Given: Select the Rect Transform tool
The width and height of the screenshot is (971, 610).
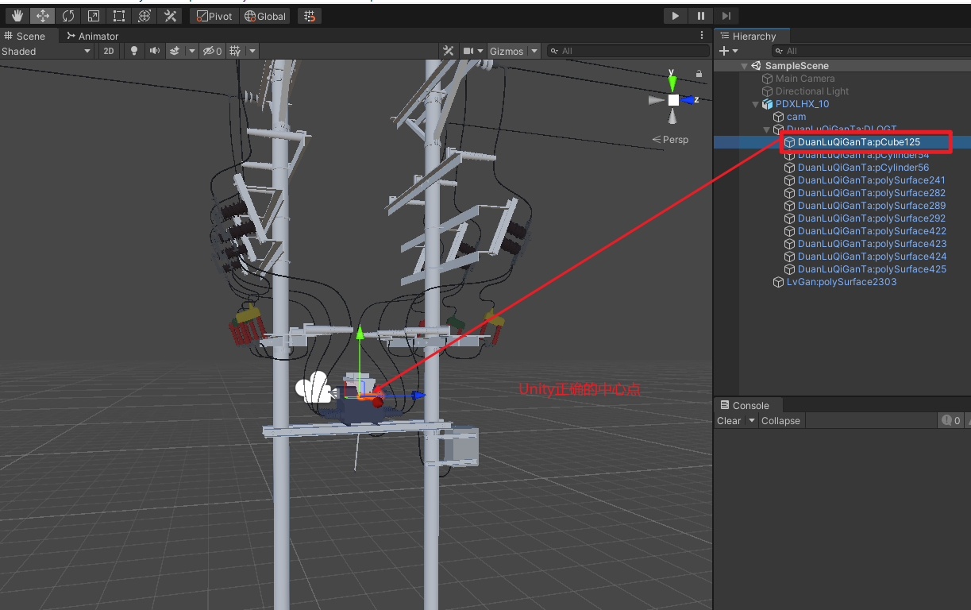Looking at the screenshot, I should [119, 16].
